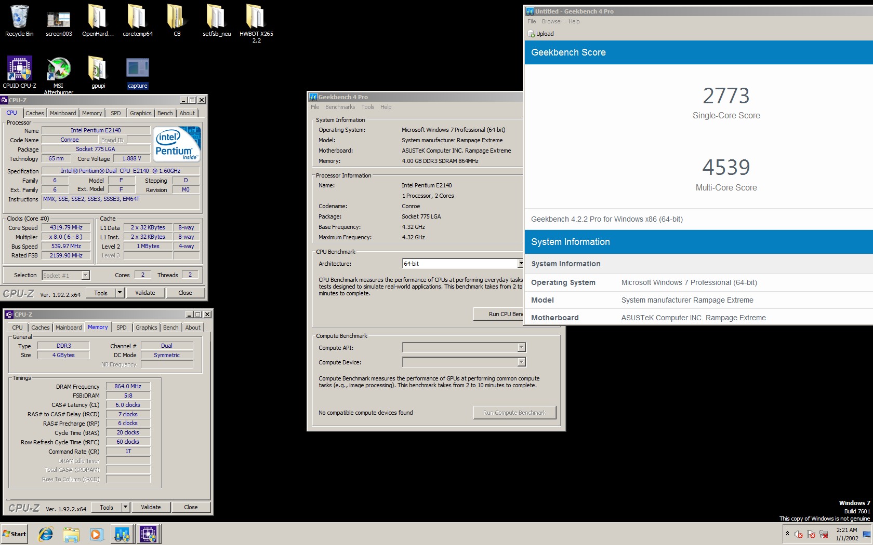This screenshot has height=545, width=873.
Task: Switch to Geekbench taskbar button
Action: click(x=122, y=534)
